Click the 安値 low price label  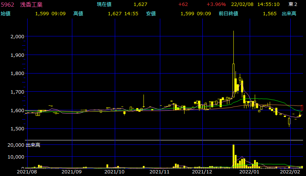(151, 14)
